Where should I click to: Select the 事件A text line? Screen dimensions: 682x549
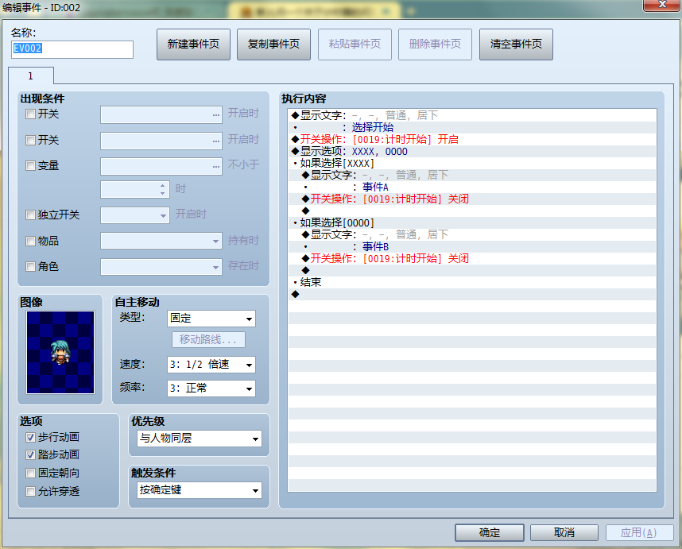coord(472,187)
